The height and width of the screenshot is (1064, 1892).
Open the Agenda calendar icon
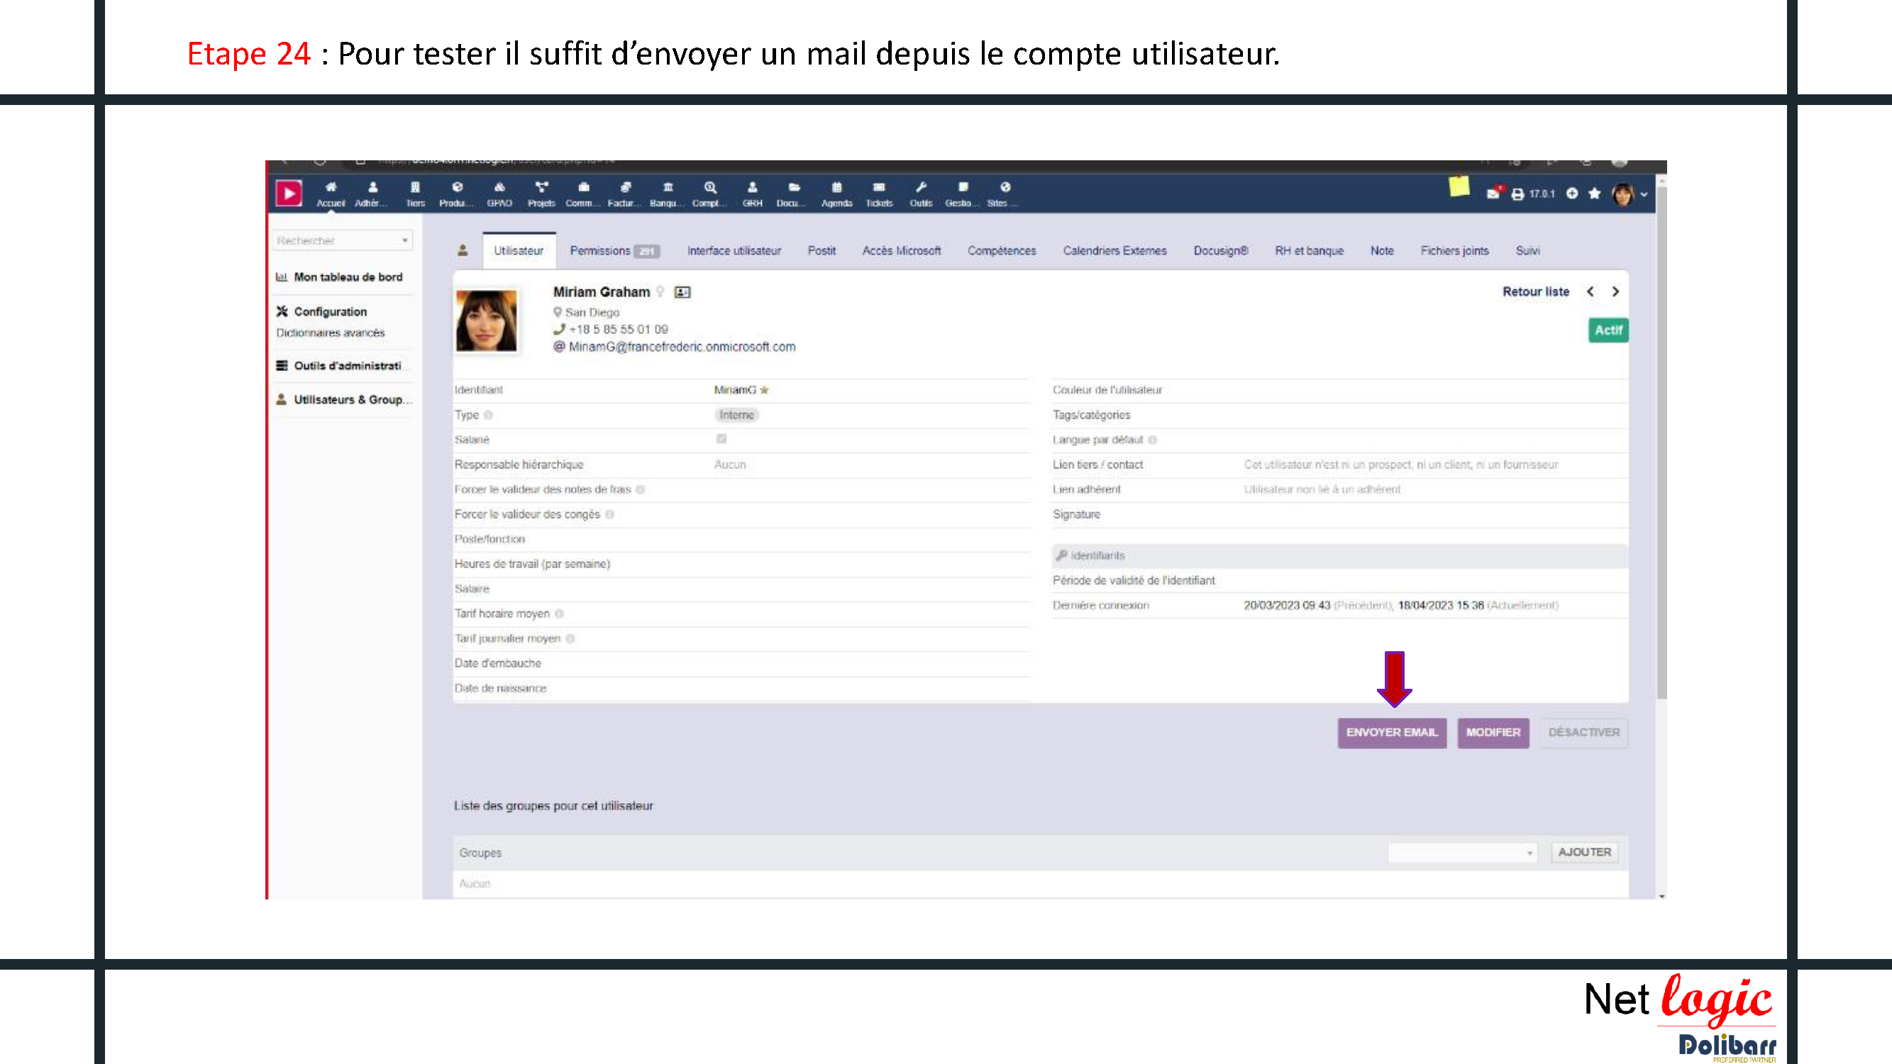click(836, 188)
